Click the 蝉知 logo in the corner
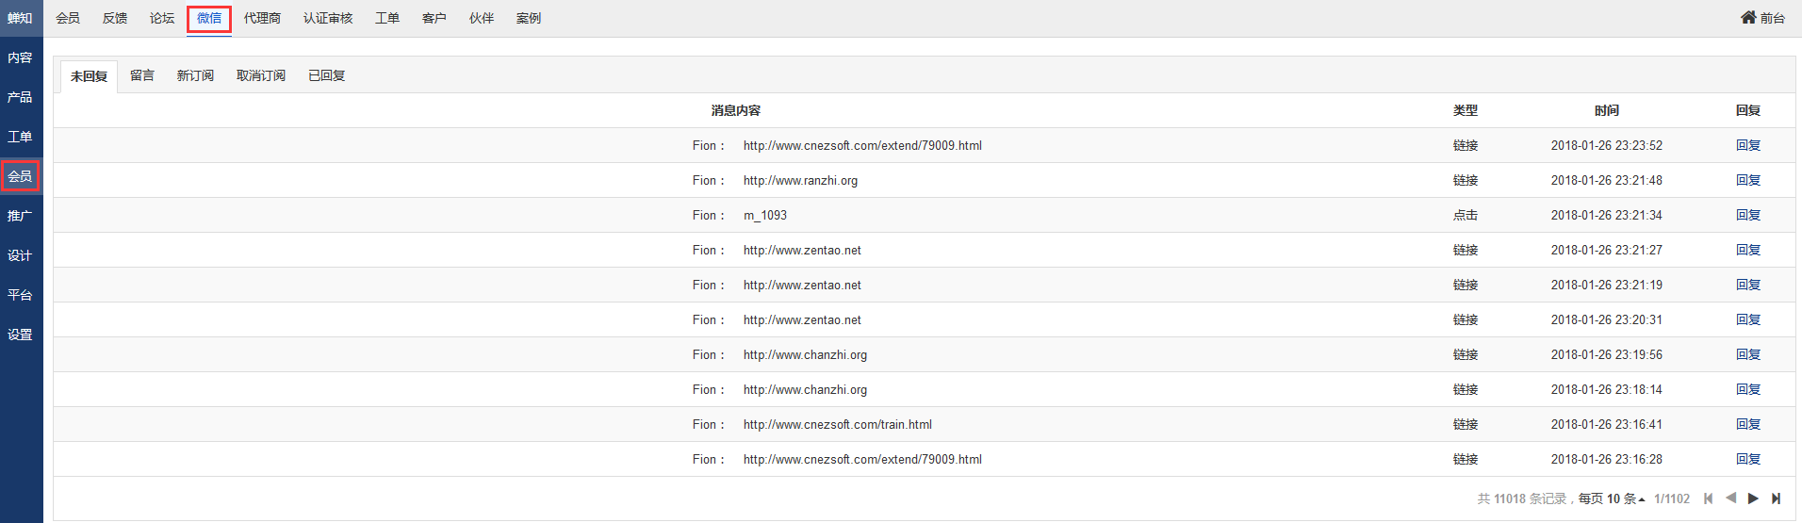Image resolution: width=1802 pixels, height=523 pixels. coord(20,18)
